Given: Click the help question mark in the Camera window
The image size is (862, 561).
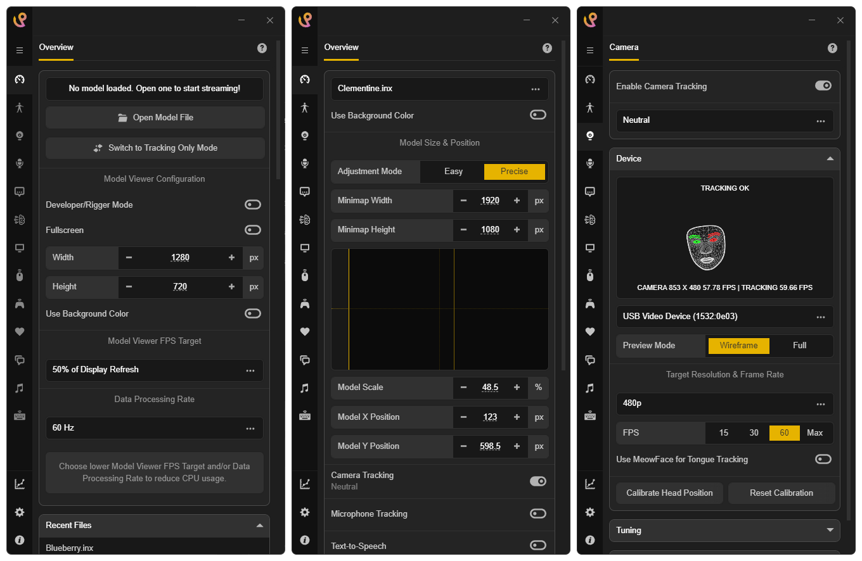Looking at the screenshot, I should pos(833,48).
